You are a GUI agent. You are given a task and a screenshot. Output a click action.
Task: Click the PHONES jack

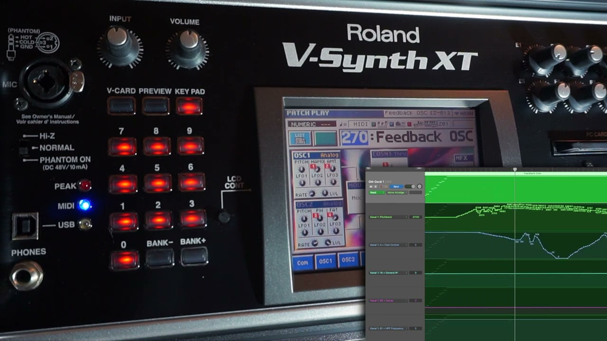[x=26, y=275]
